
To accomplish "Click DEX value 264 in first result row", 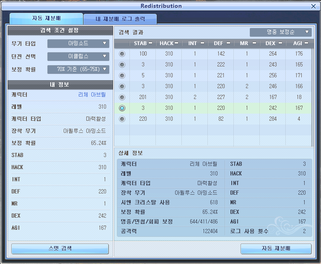I will (273, 53).
